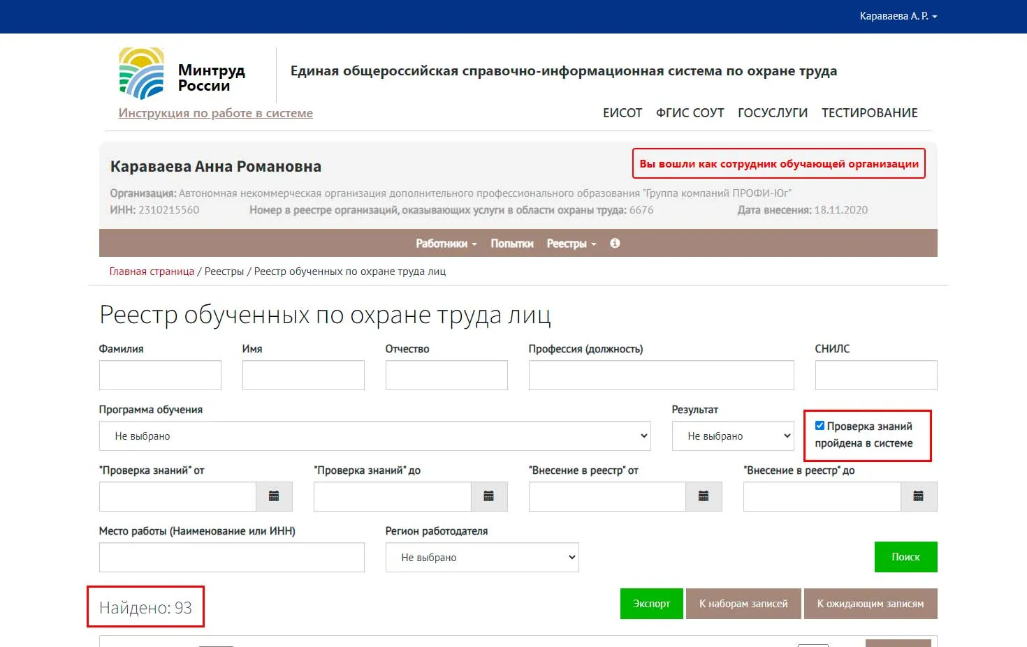Open the calendar picker for 'Внесение в реестр от'
The width and height of the screenshot is (1027, 647).
pyautogui.click(x=704, y=496)
